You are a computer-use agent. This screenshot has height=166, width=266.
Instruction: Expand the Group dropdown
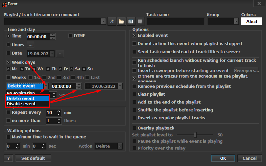click(x=236, y=21)
